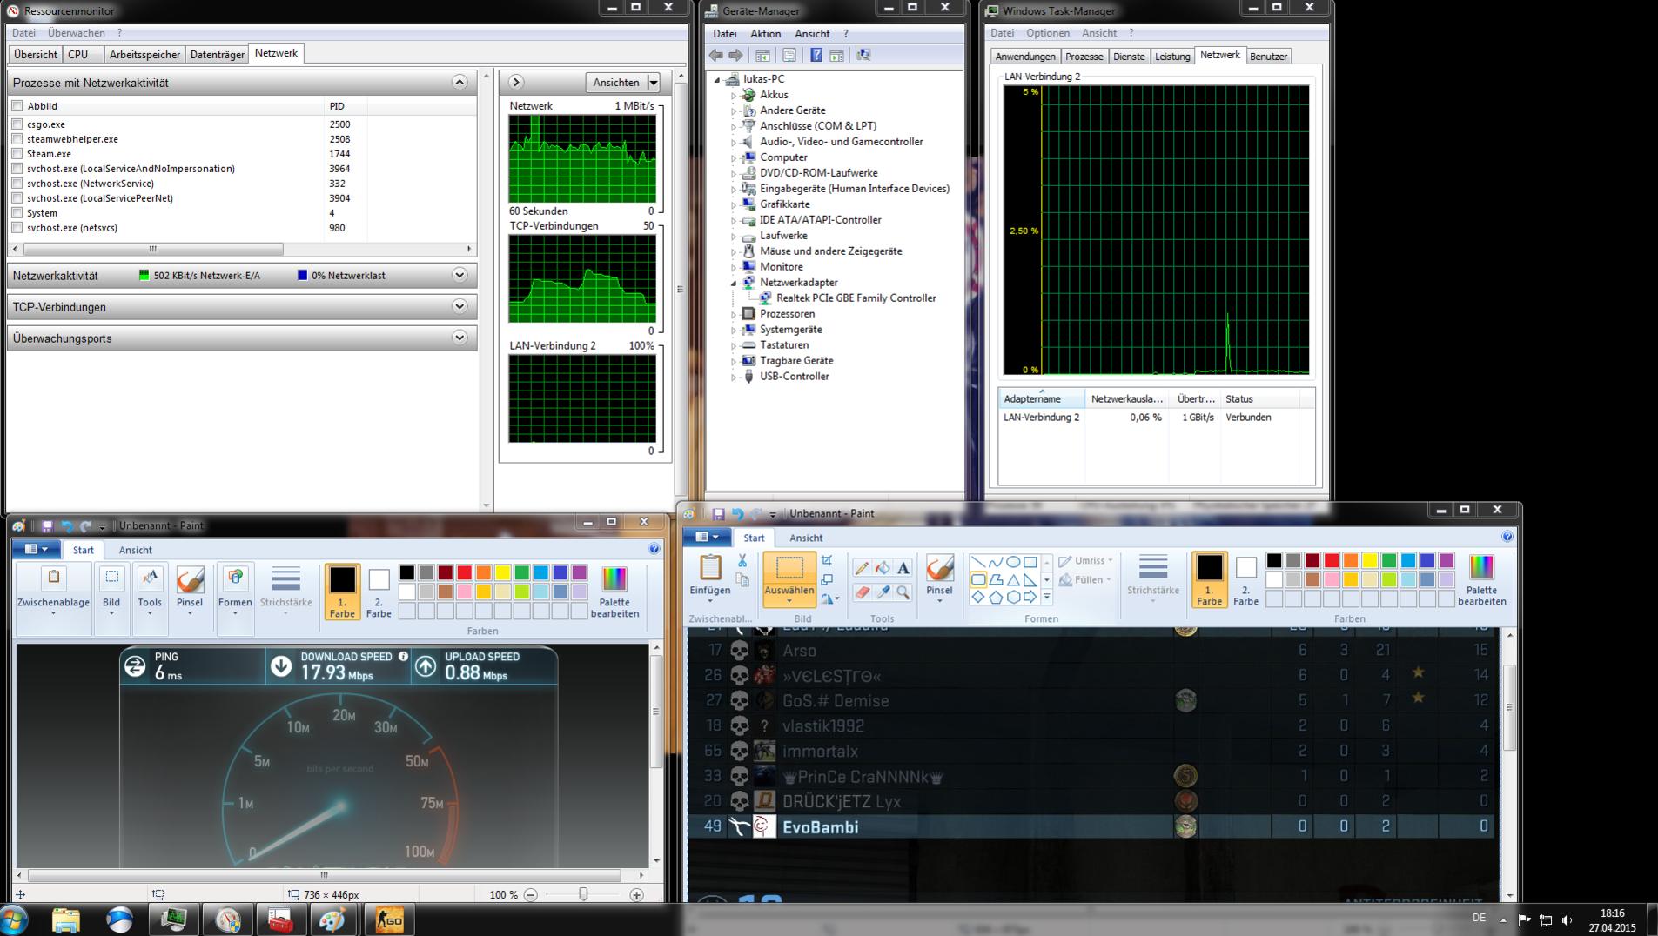Open Geräte-Manager toolbar help icon

click(816, 55)
